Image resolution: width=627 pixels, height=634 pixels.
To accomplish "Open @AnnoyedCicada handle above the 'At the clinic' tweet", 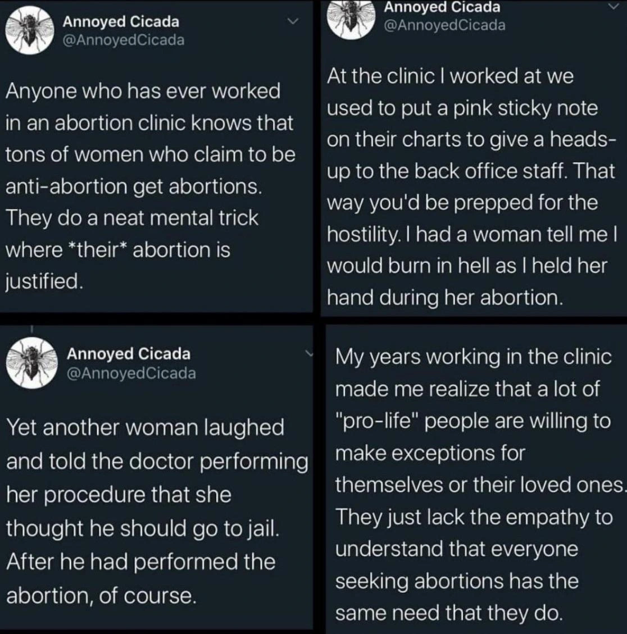I will click(444, 25).
